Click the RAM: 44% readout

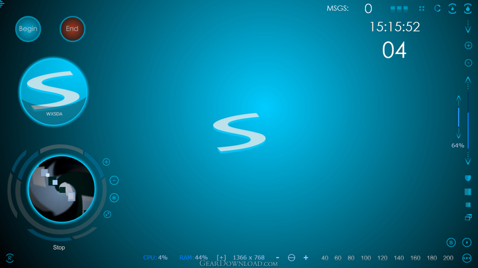point(194,258)
